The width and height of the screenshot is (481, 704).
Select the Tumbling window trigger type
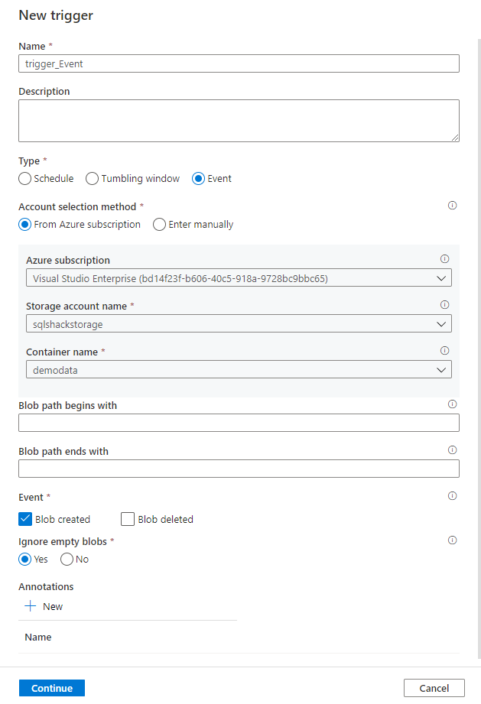coord(93,179)
